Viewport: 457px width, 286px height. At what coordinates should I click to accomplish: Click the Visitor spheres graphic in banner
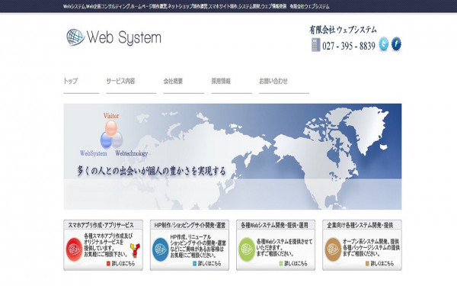[111, 134]
